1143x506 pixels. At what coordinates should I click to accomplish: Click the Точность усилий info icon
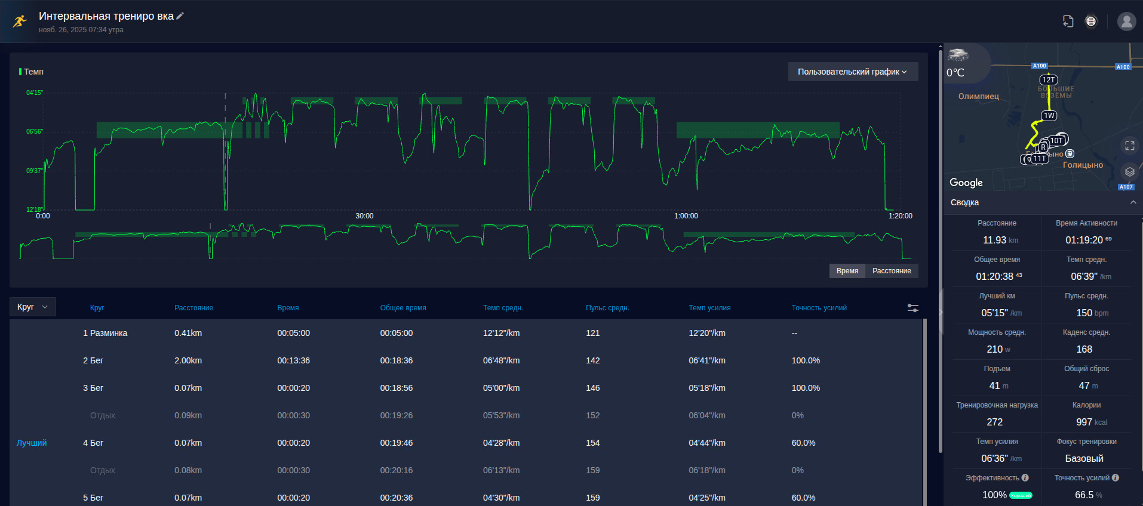1116,478
